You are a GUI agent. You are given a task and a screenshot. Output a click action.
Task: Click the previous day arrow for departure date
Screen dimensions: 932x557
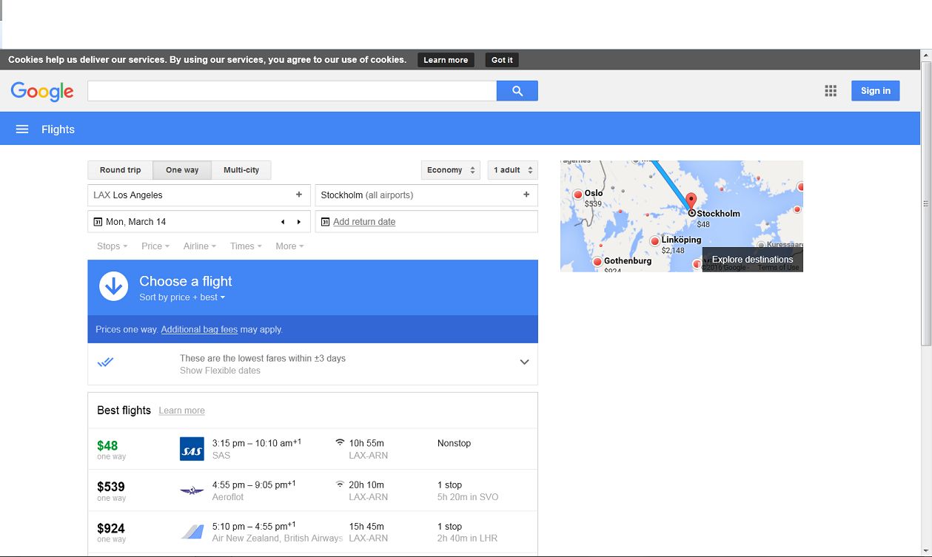click(282, 222)
